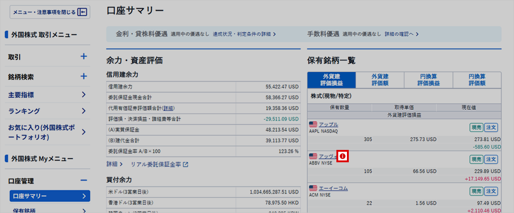514x213 pixels.
Task: Click the collapse-menu arrow icon
Action: pos(82,12)
